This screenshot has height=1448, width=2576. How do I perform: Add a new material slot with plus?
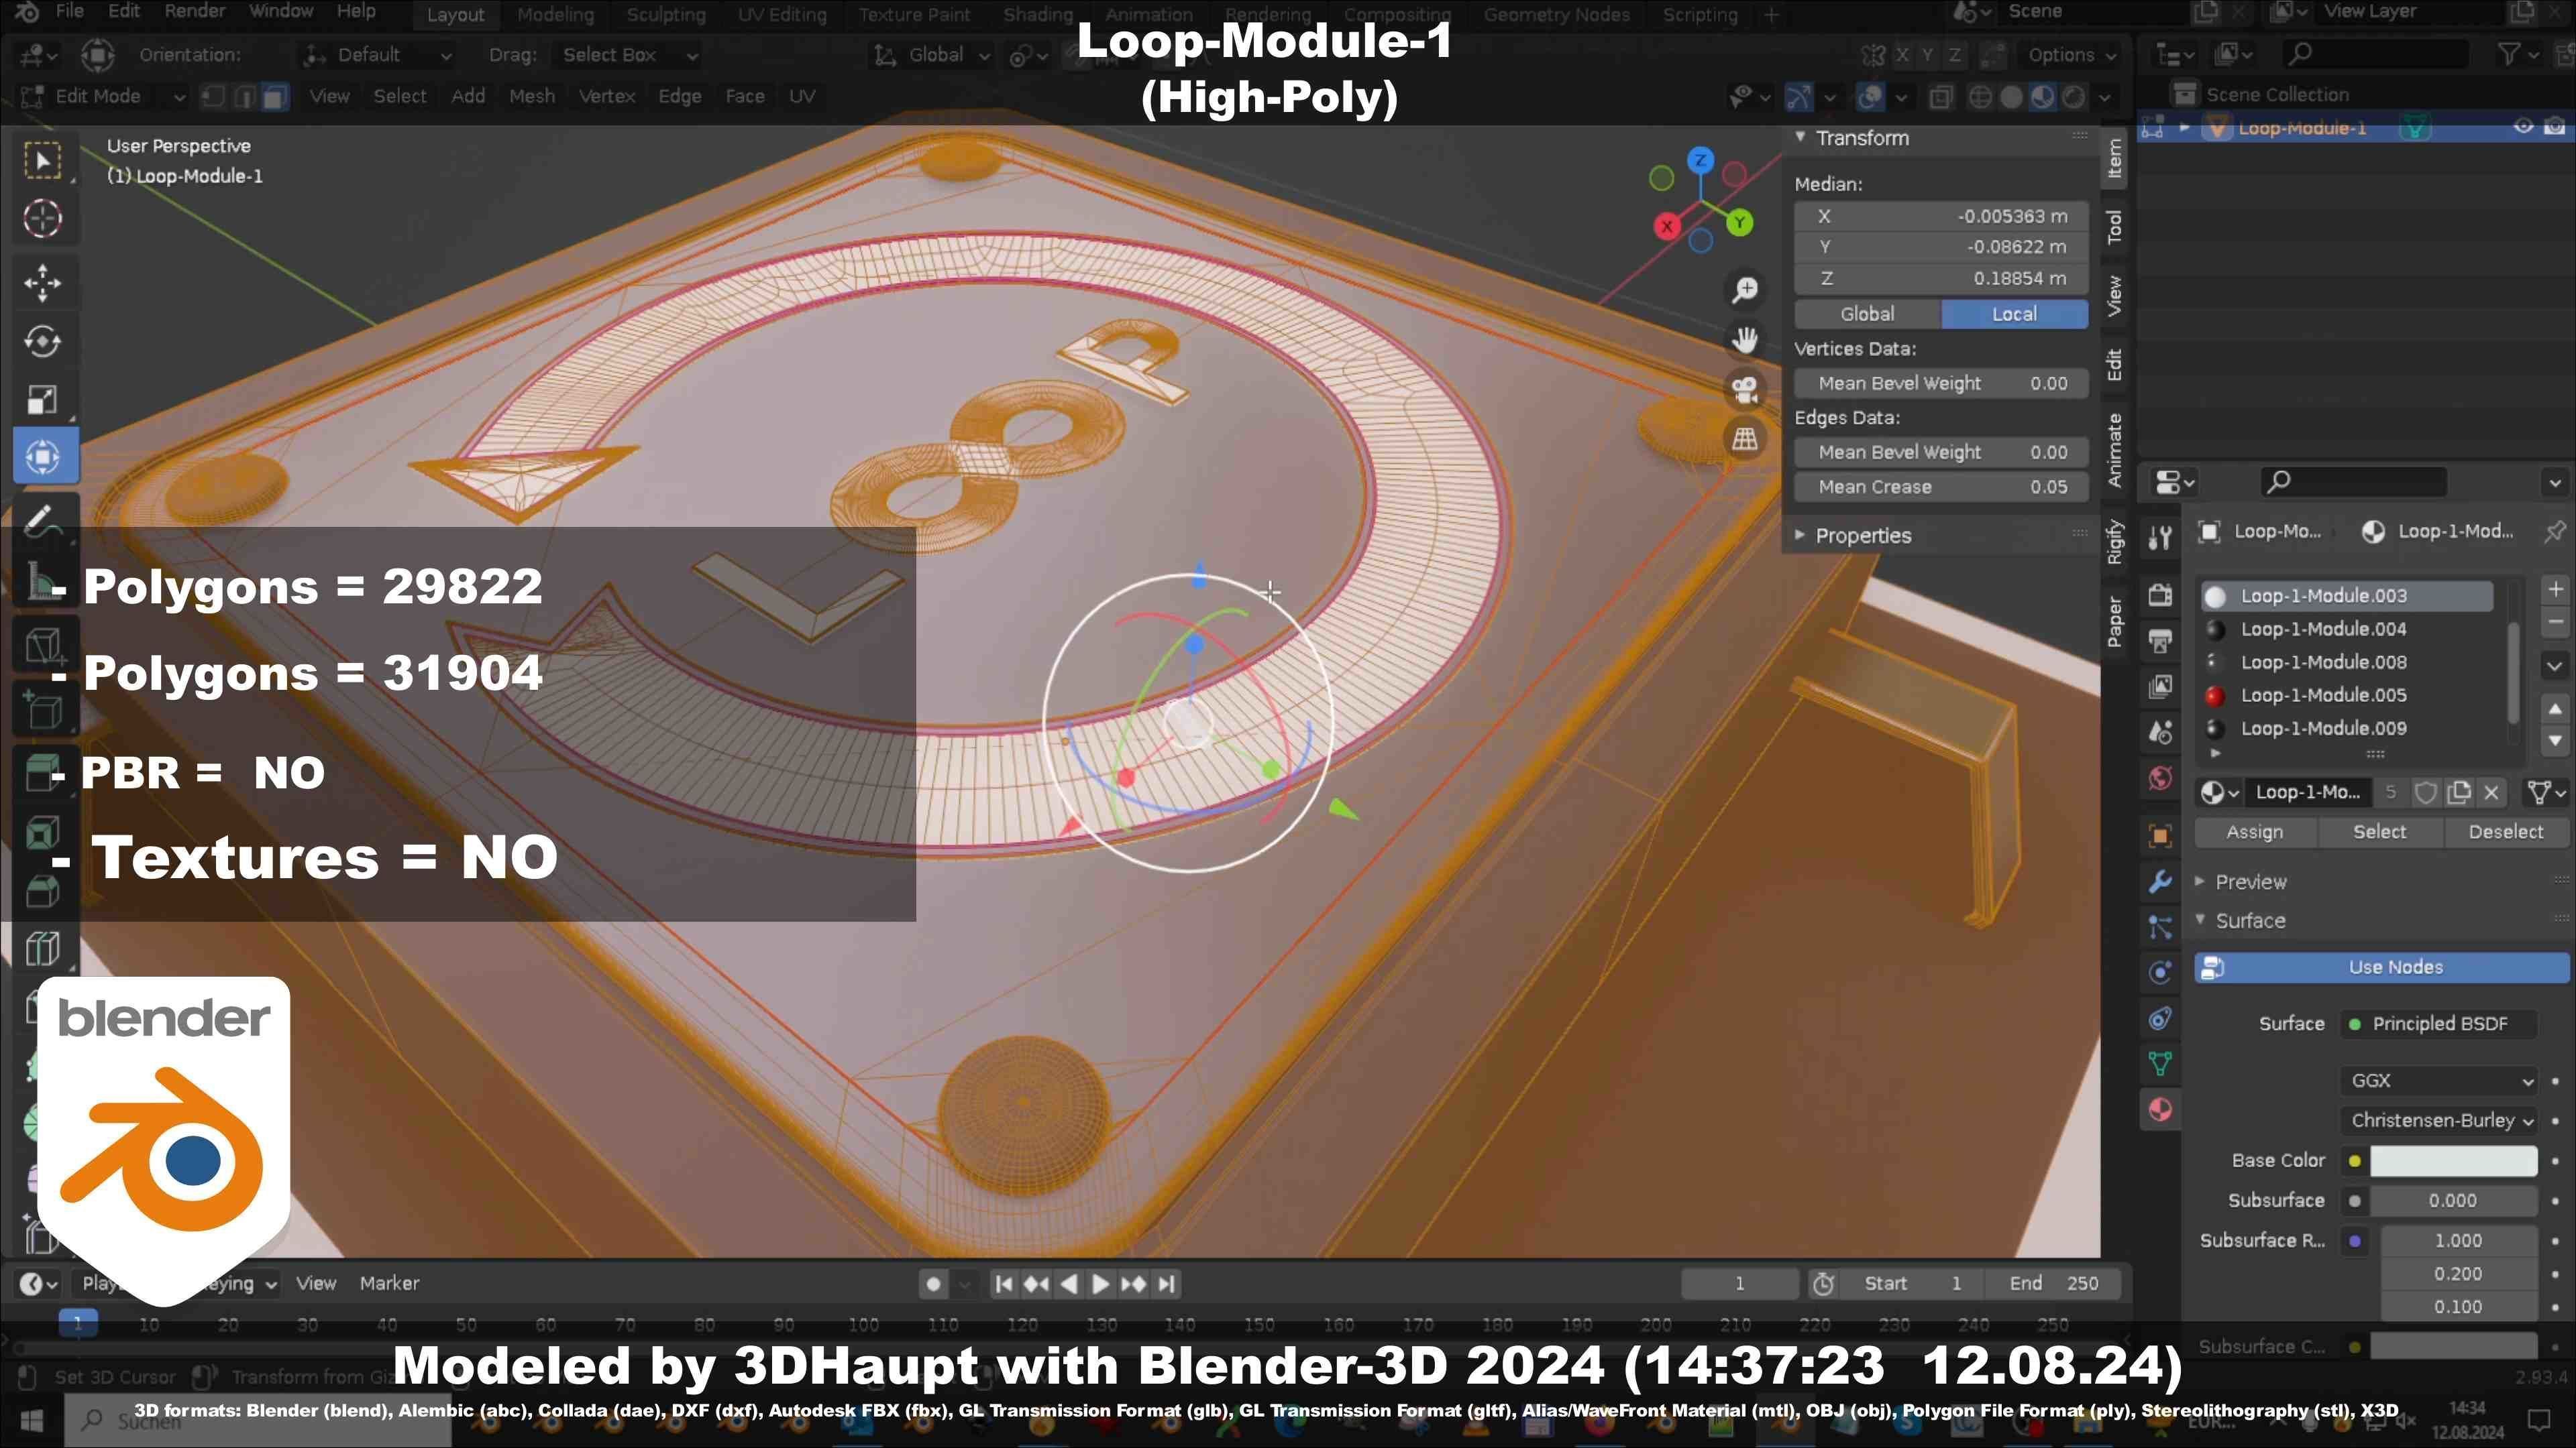pyautogui.click(x=2555, y=590)
